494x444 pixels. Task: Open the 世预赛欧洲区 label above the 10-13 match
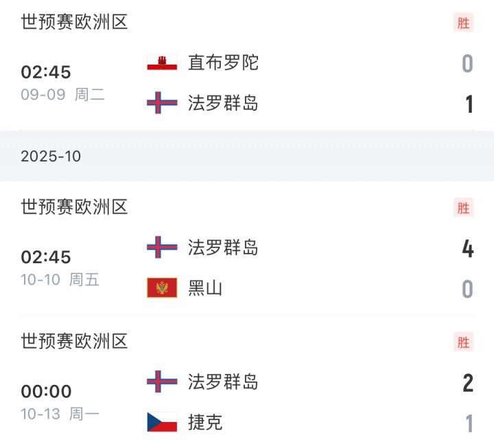(74, 342)
